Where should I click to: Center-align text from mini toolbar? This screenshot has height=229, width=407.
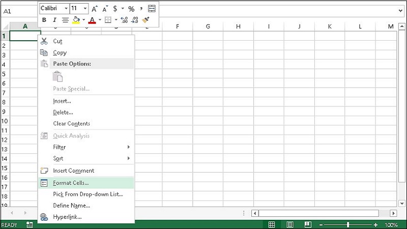coord(65,20)
